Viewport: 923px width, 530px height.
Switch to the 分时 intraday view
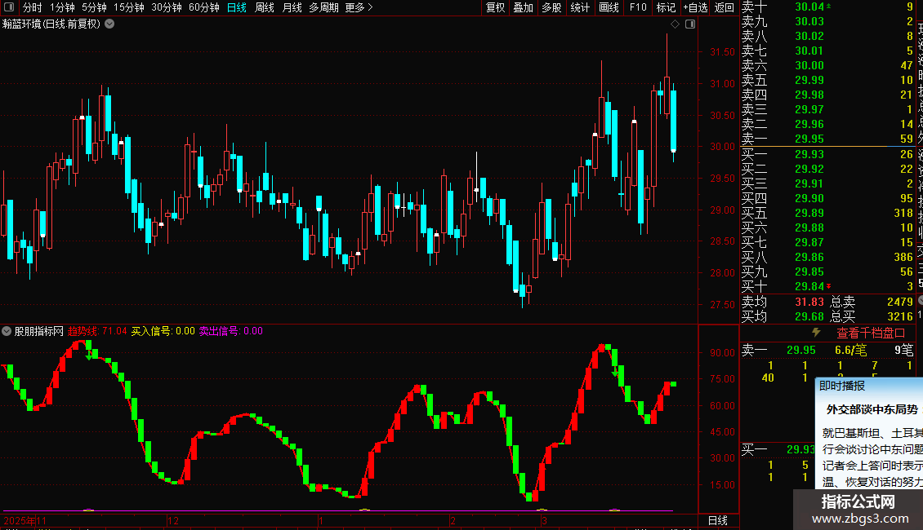(x=33, y=7)
